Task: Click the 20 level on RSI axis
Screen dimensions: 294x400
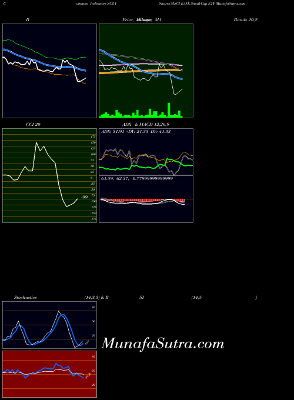Action: click(93, 385)
